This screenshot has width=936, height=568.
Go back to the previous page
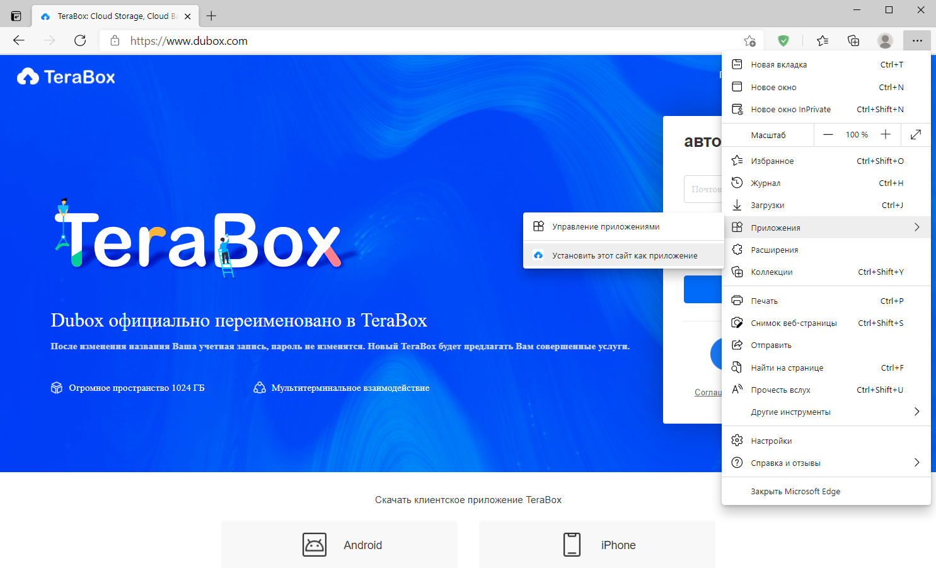19,41
